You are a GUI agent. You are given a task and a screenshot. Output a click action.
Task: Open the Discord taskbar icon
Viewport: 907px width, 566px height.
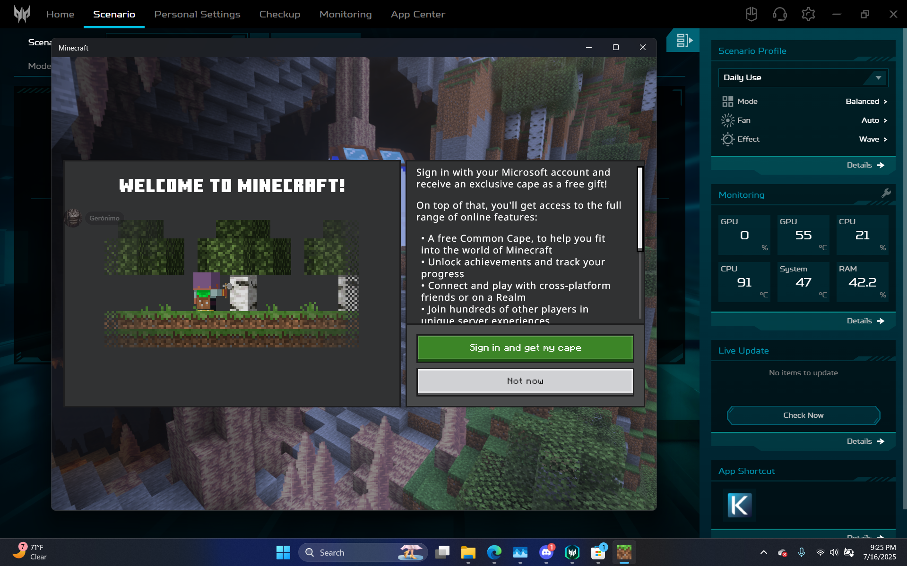546,552
